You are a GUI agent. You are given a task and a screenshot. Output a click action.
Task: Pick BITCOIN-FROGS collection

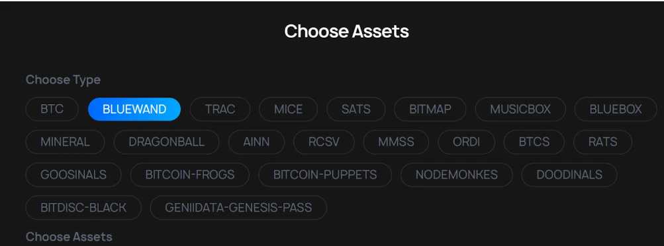click(190, 175)
